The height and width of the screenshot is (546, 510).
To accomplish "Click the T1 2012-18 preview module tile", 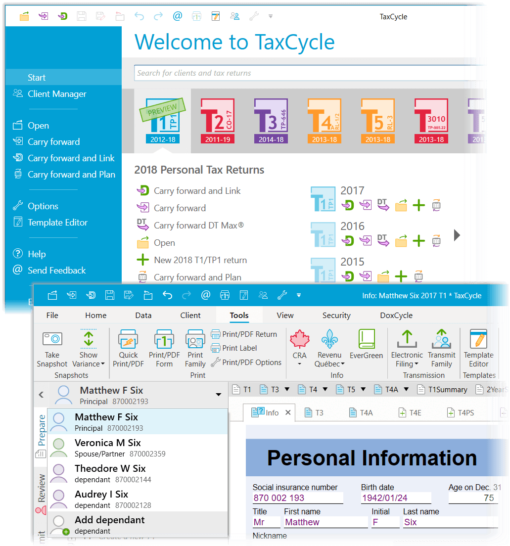I will coord(163,121).
